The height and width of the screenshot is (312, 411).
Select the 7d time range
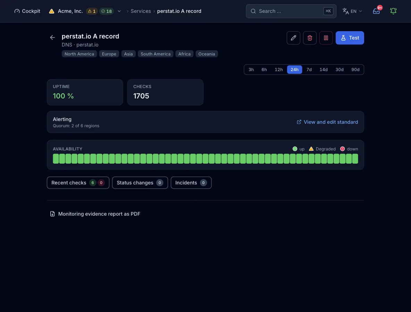pos(309,70)
